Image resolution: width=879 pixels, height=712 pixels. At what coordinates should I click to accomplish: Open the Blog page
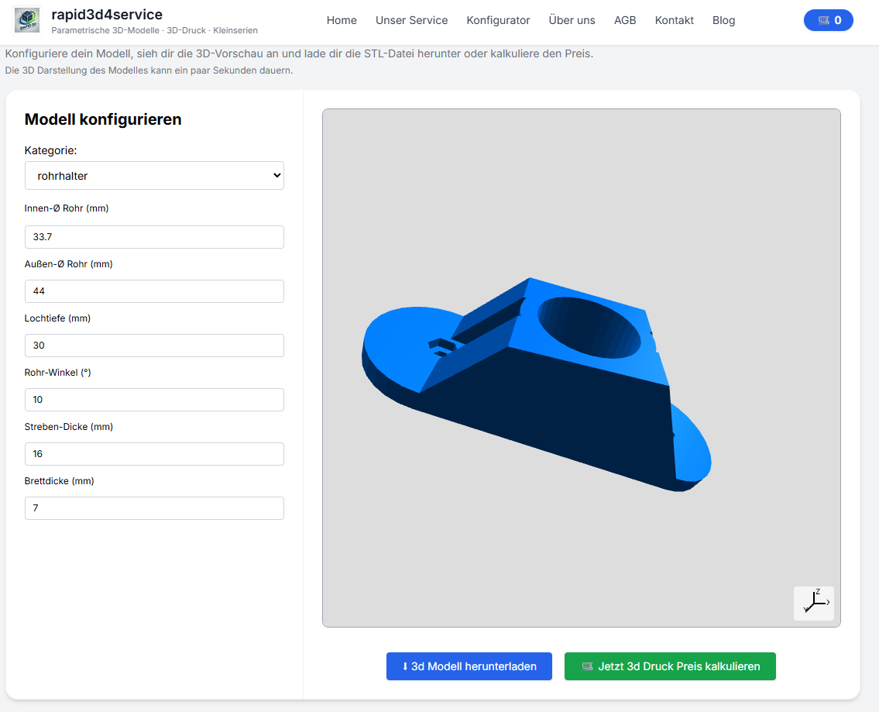tap(723, 20)
